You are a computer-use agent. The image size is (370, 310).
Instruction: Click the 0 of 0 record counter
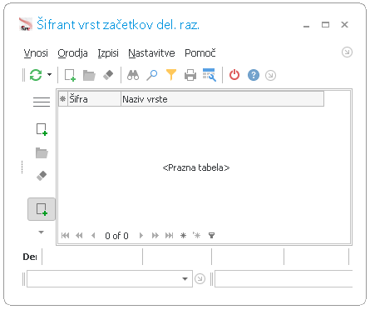click(116, 236)
